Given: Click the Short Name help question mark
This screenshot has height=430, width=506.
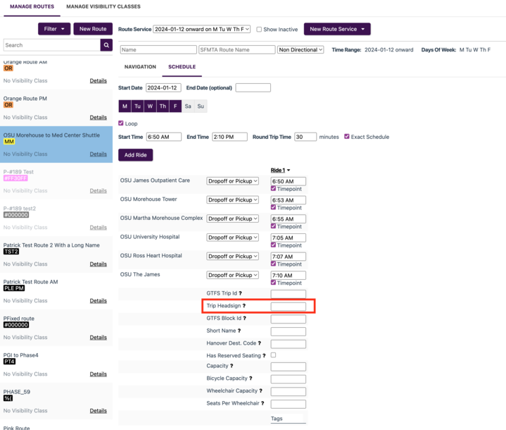Looking at the screenshot, I should (x=239, y=331).
